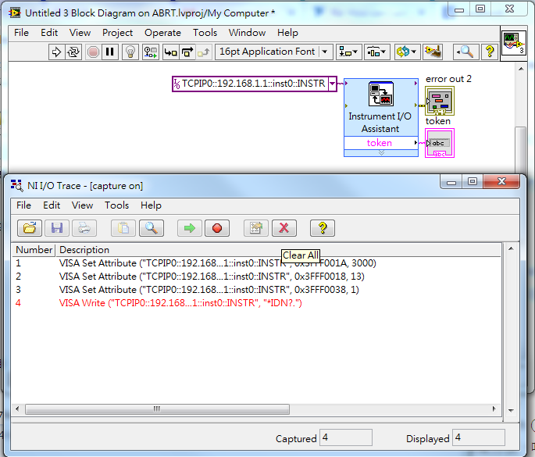Click the Description column header
The height and width of the screenshot is (457, 535).
278,250
